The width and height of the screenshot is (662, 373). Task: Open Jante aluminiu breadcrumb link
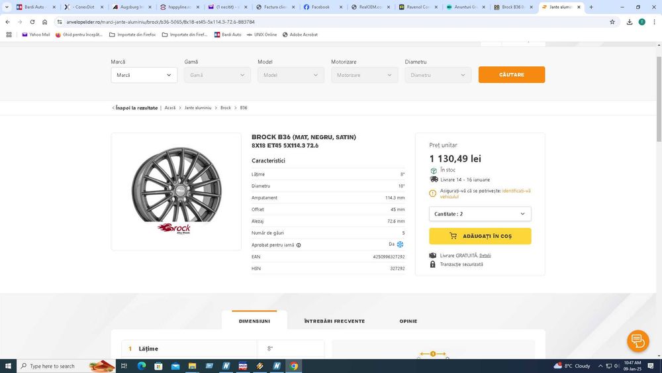[197, 108]
